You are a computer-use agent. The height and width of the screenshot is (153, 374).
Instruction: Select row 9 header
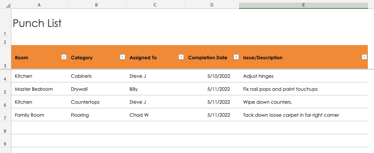point(5,140)
